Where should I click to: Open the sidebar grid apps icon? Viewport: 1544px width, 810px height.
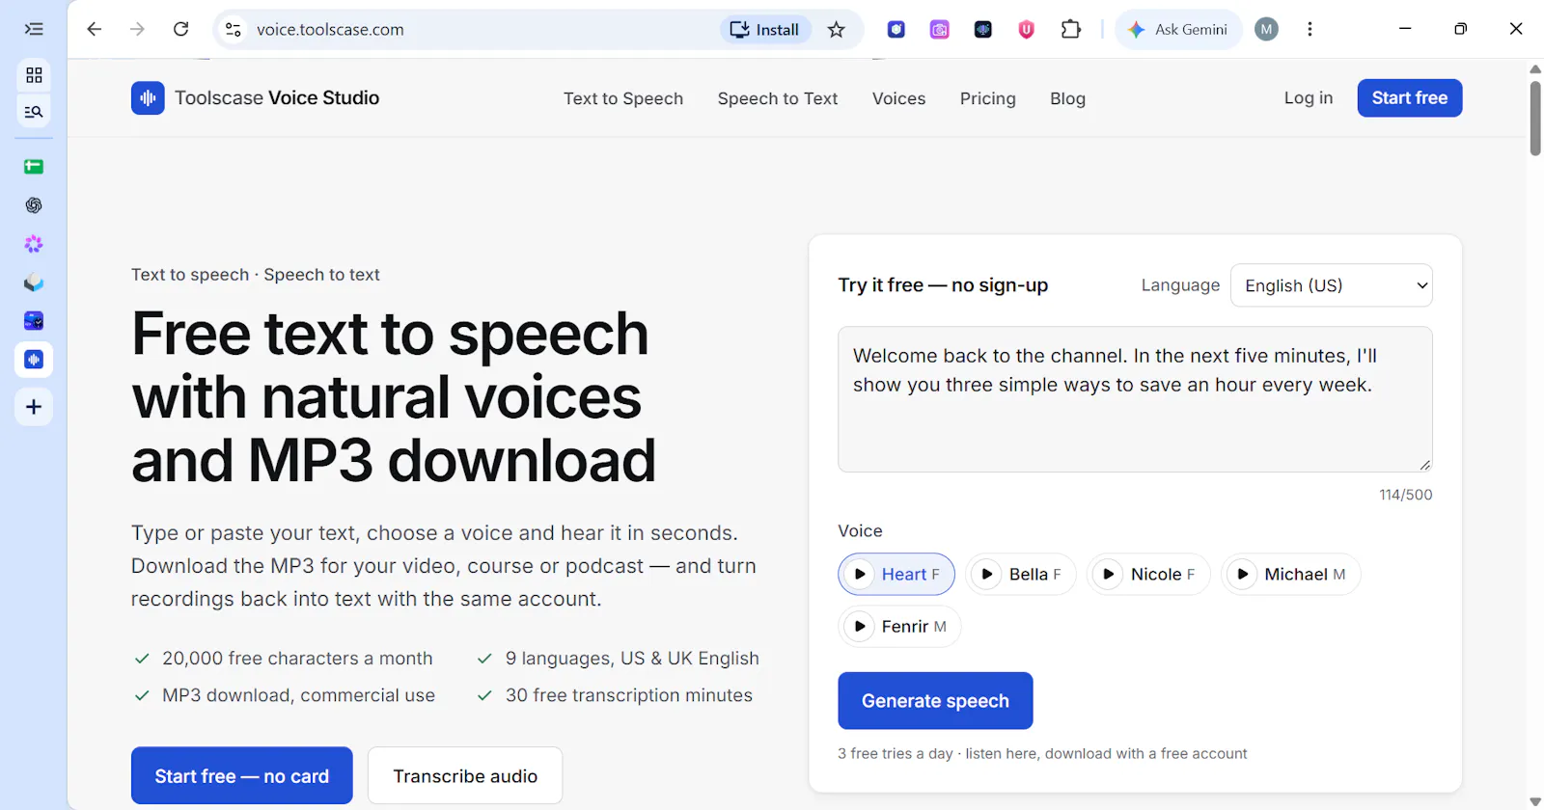click(x=34, y=74)
